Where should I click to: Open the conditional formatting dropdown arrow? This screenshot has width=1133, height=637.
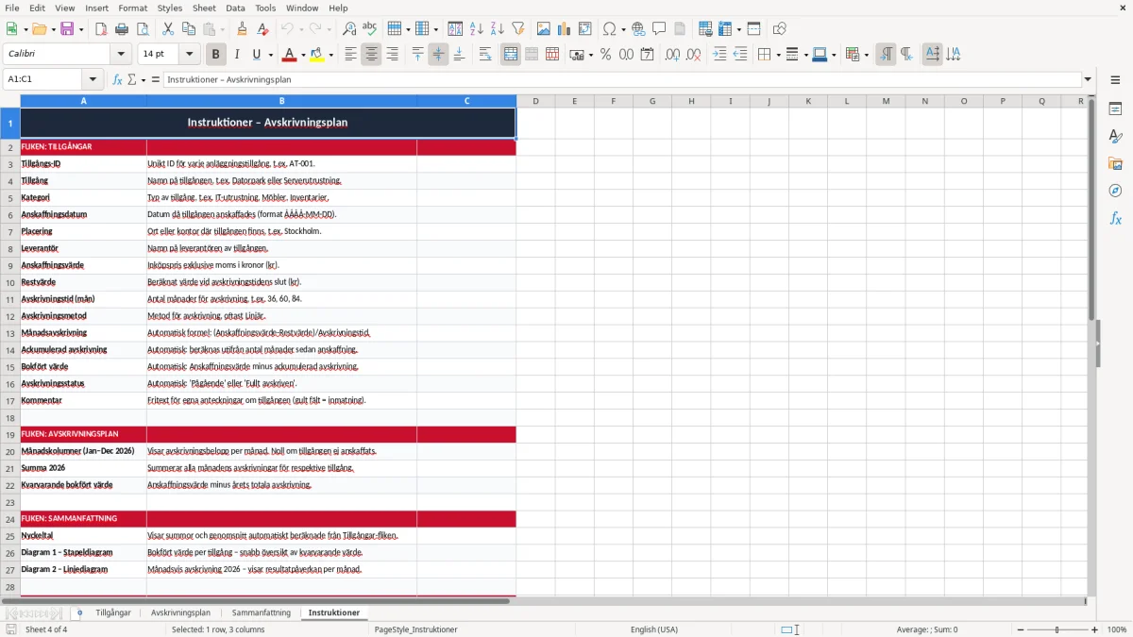[x=866, y=55]
